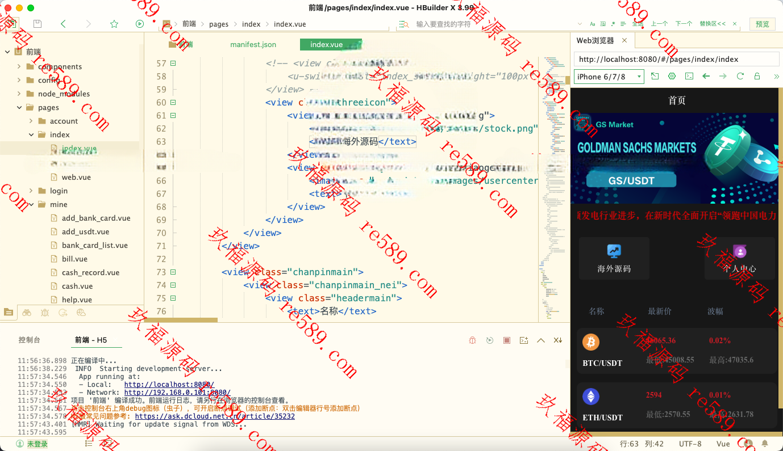Collapse console panel with up chevron
The image size is (783, 451).
coord(541,340)
